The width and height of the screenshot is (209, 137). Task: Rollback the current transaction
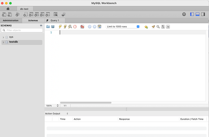click(95, 27)
